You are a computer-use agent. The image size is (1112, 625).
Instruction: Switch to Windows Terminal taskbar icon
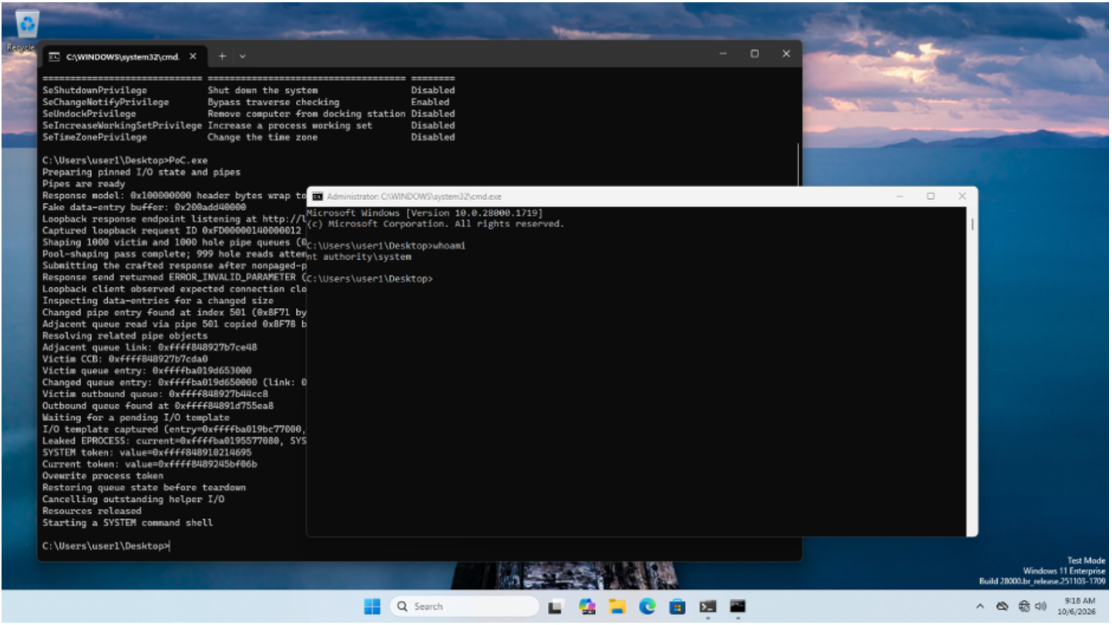[x=707, y=607]
